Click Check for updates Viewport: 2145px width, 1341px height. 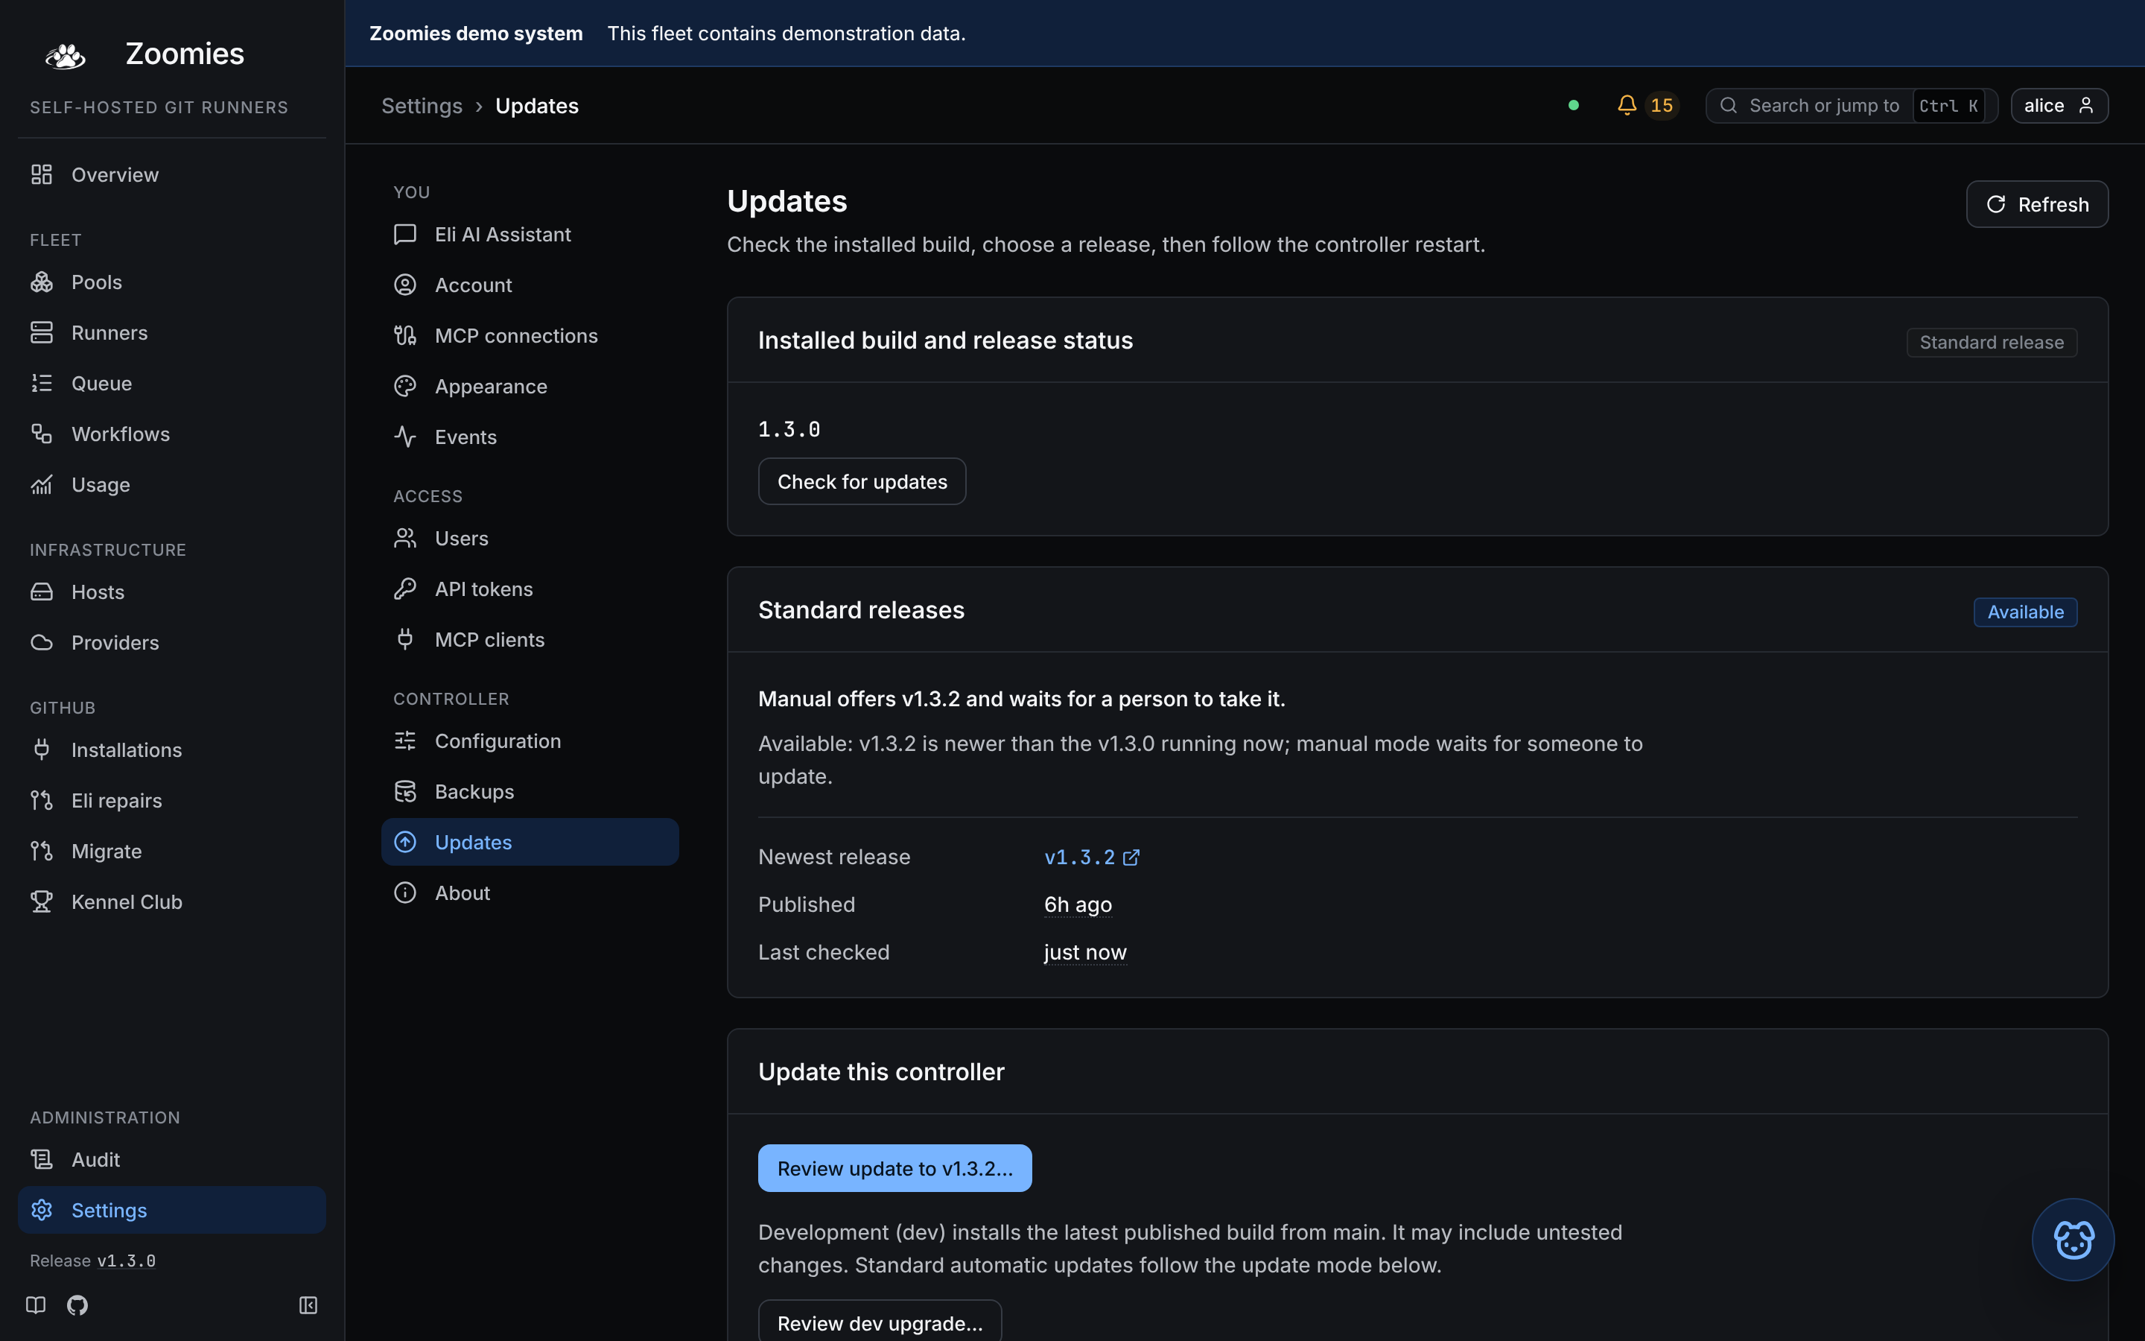[862, 481]
